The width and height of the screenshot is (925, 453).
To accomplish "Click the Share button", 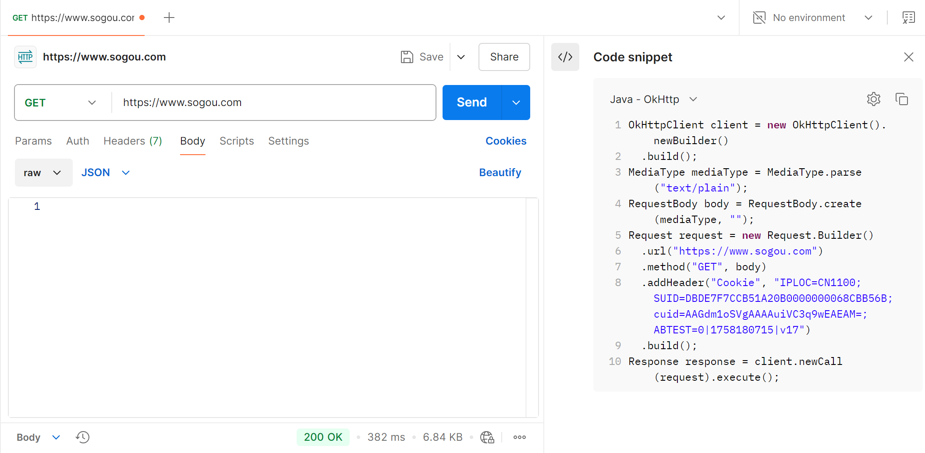I will tap(504, 57).
